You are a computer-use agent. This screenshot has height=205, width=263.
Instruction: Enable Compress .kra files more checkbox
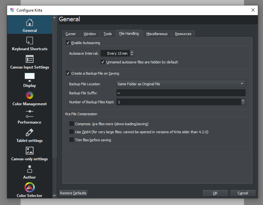click(x=72, y=124)
